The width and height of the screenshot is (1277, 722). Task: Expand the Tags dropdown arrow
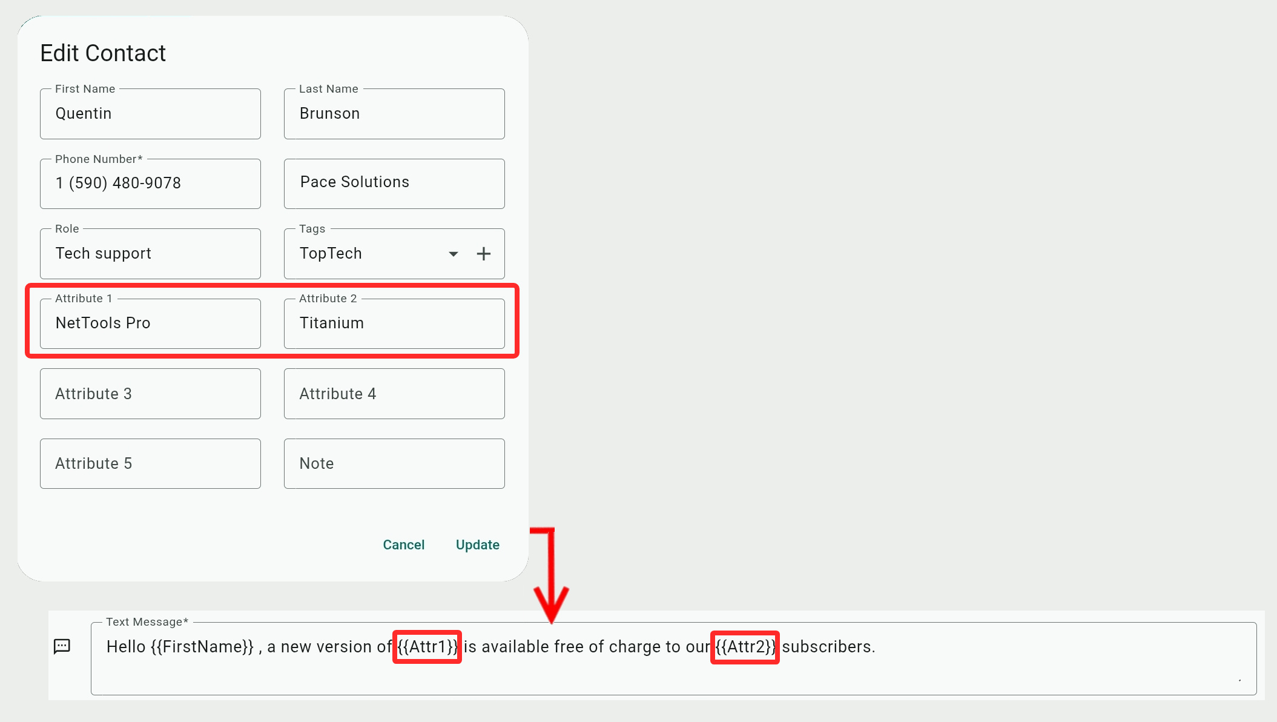click(453, 254)
